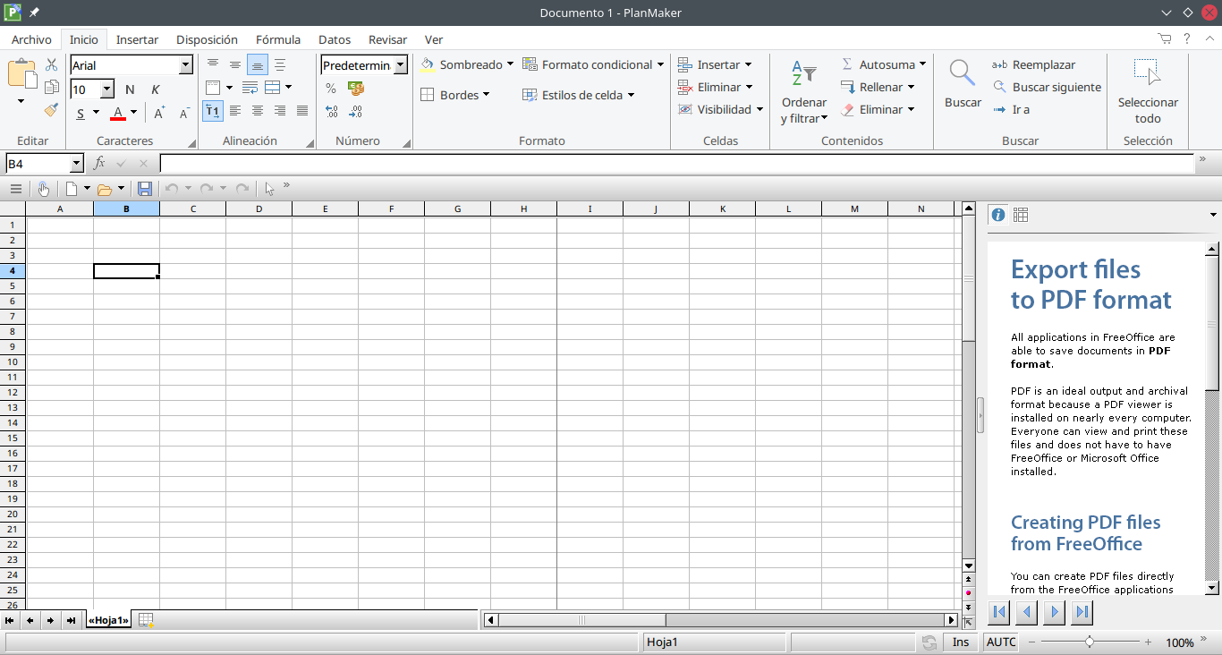Expand the Sombreado shading dropdown
This screenshot has height=655, width=1222.
pos(510,64)
